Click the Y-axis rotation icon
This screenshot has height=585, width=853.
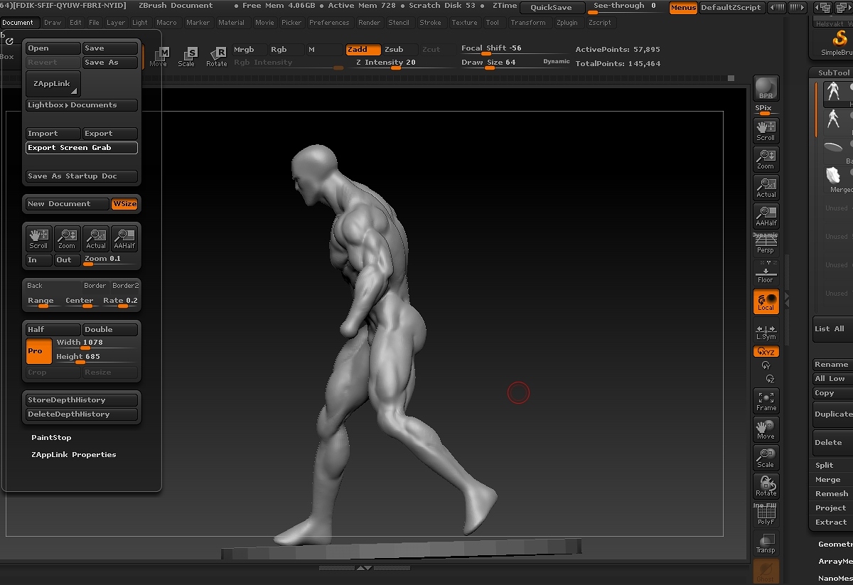tap(766, 365)
